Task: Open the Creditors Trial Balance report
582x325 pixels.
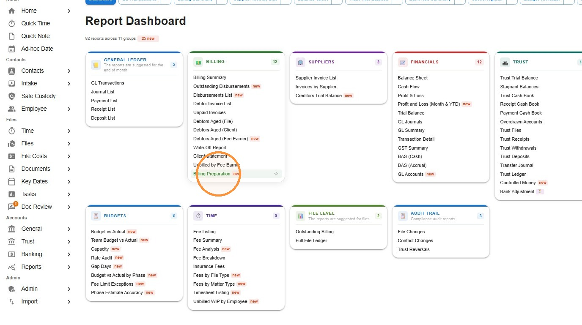Action: click(318, 96)
